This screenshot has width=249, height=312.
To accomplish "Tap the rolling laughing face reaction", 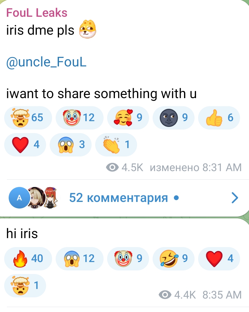I will click(x=173, y=258).
